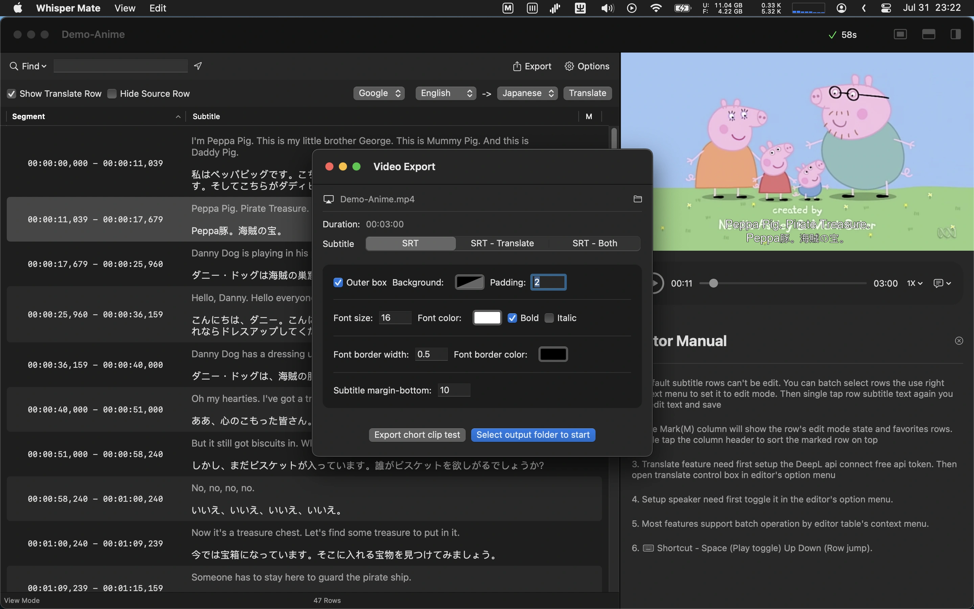Viewport: 974px width, 609px height.
Task: Open the View menu
Action: (125, 8)
